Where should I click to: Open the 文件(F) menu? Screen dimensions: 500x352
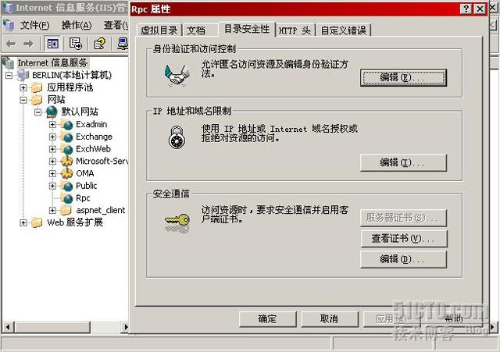[x=34, y=25]
